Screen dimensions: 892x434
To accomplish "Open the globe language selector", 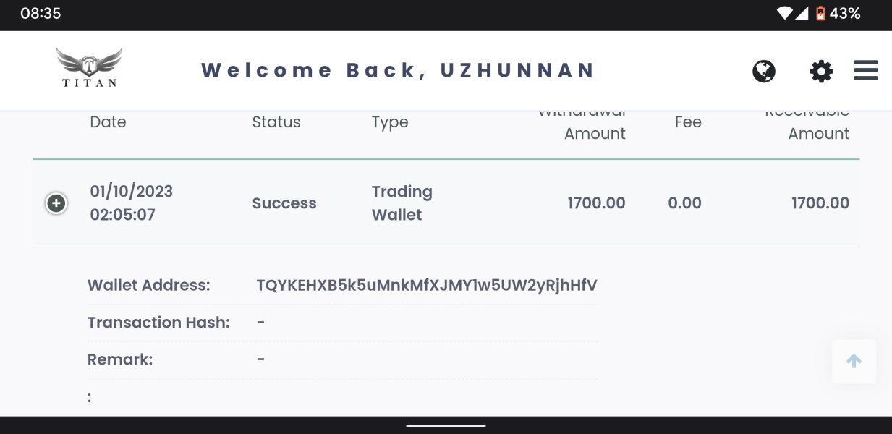I will pyautogui.click(x=764, y=71).
